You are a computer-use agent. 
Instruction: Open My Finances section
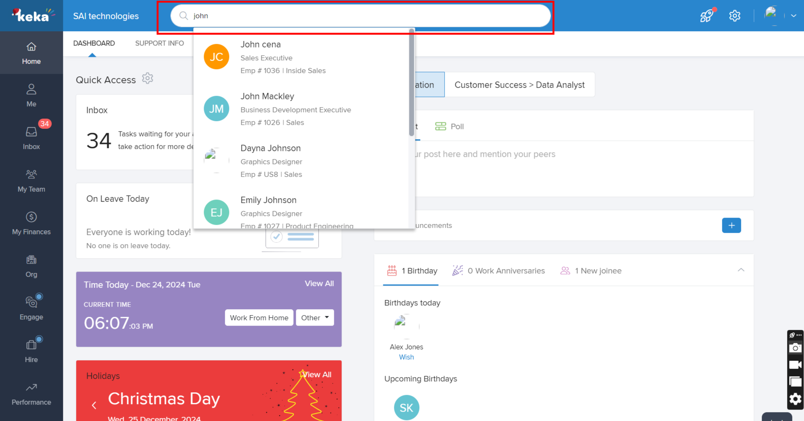click(31, 223)
